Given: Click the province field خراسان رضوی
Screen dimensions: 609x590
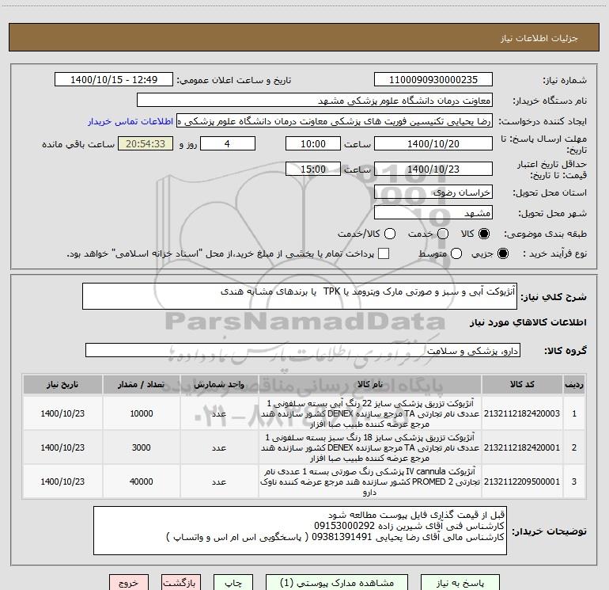Looking at the screenshot, I should coord(433,192).
